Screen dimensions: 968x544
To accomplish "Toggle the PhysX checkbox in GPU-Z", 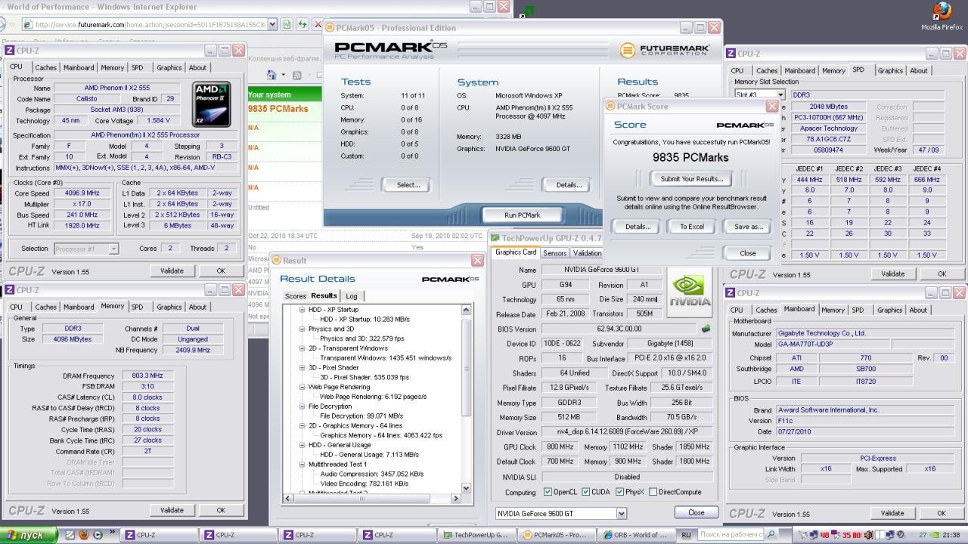I will click(x=619, y=492).
